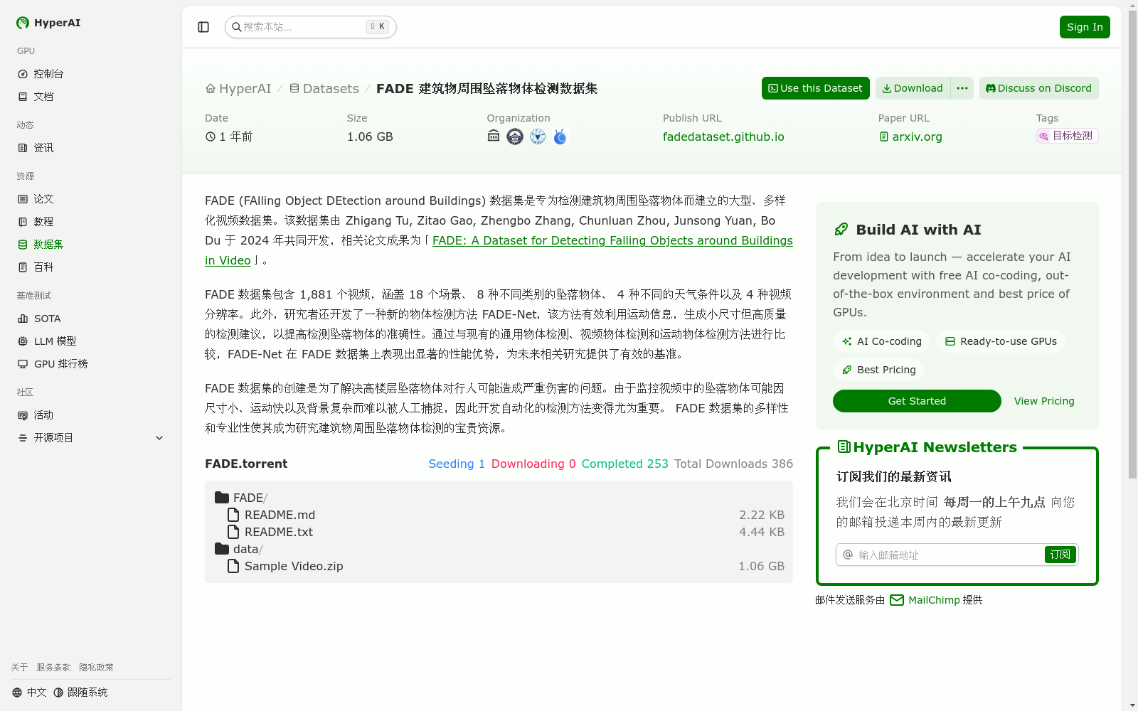Click Use this Dataset button

[x=815, y=88]
